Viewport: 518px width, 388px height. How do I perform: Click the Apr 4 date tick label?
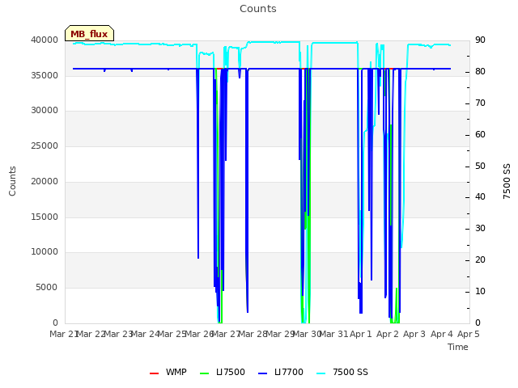coord(442,334)
